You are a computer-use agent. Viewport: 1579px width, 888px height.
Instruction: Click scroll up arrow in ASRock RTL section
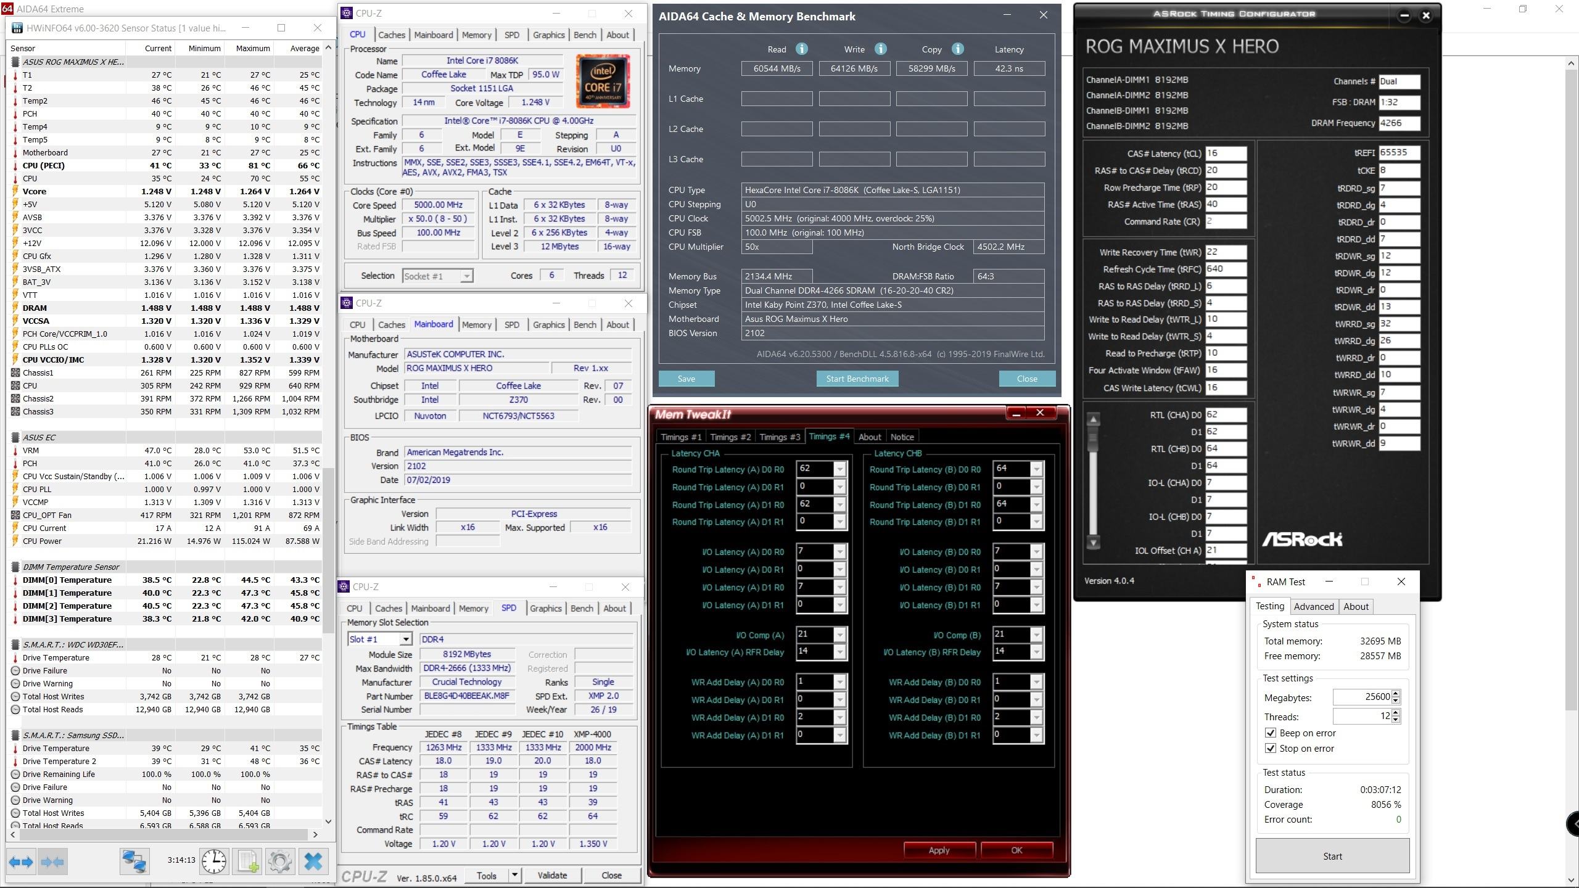1093,419
